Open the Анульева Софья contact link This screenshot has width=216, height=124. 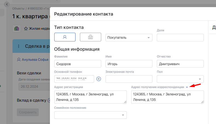click(31, 59)
